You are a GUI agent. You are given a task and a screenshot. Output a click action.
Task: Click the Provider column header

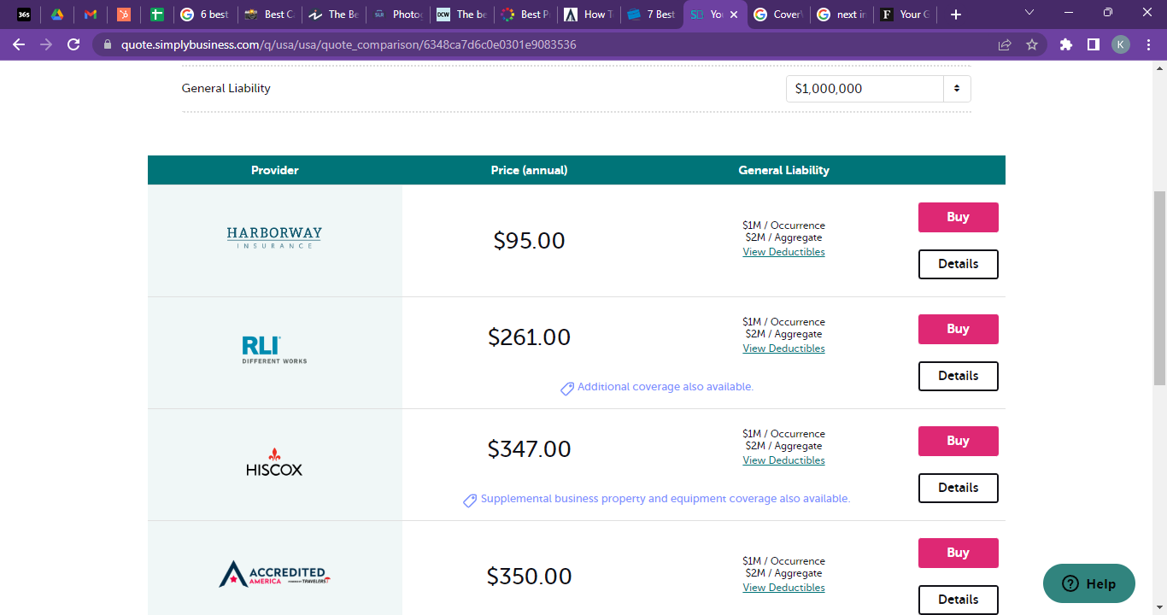click(275, 170)
